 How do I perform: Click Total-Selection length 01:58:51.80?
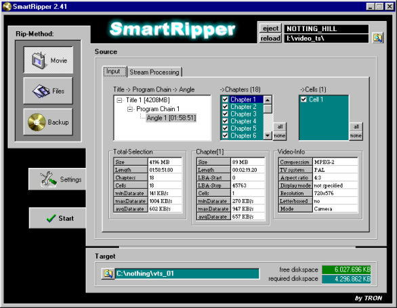165,170
